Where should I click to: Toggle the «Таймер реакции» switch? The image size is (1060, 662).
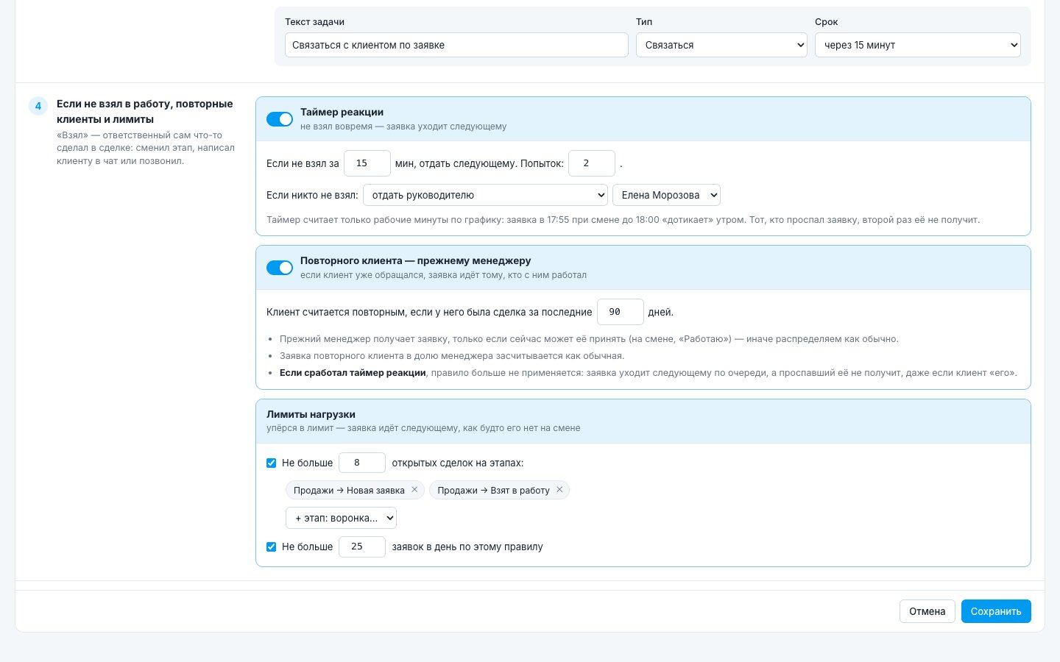pos(280,119)
